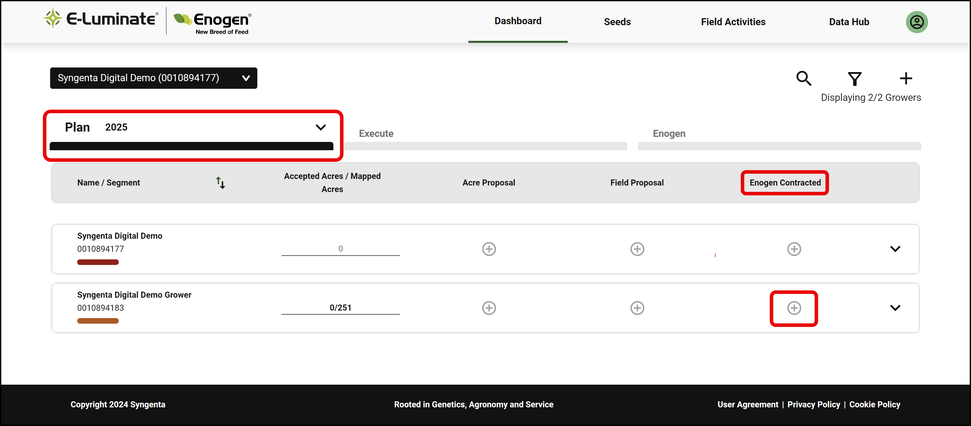Click the Field Proposal column header
This screenshot has height=426, width=971.
pyautogui.click(x=637, y=183)
